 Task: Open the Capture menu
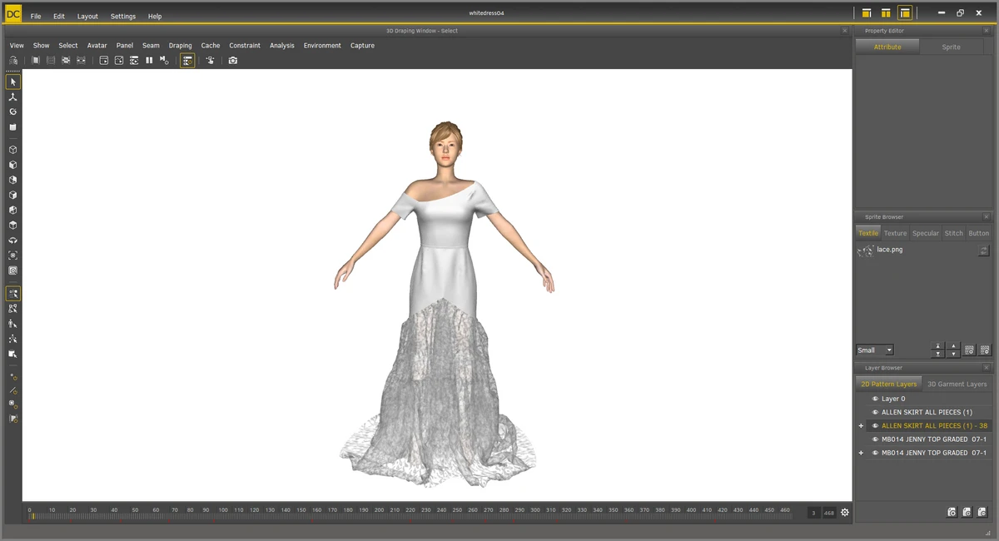click(362, 46)
